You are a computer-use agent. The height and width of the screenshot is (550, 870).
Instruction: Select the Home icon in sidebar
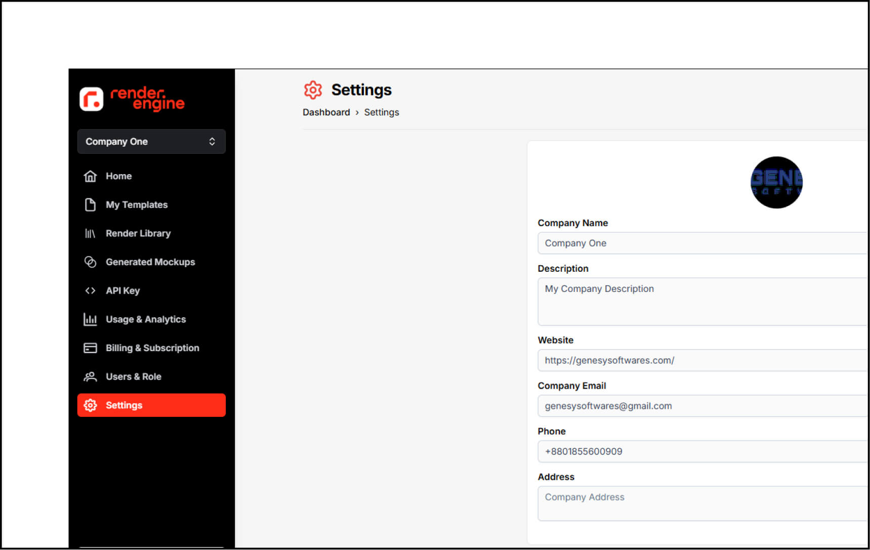pyautogui.click(x=90, y=176)
